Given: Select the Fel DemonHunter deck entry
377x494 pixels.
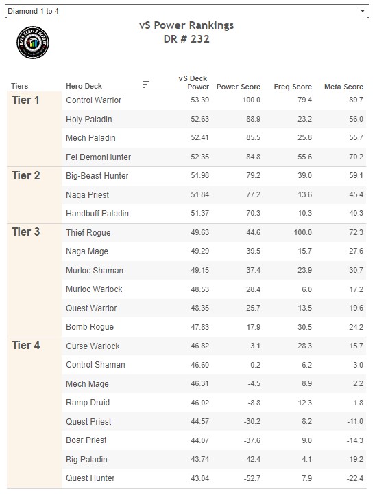Looking at the screenshot, I should point(99,157).
